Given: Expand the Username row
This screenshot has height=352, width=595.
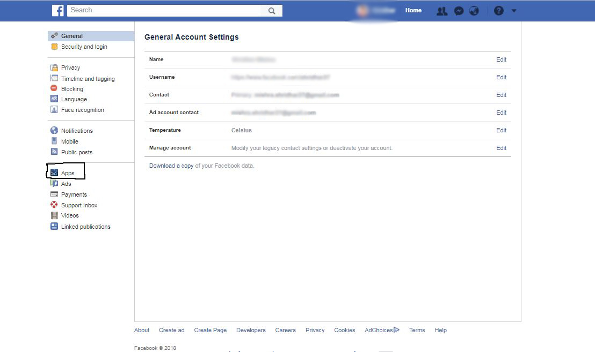Looking at the screenshot, I should pyautogui.click(x=501, y=77).
